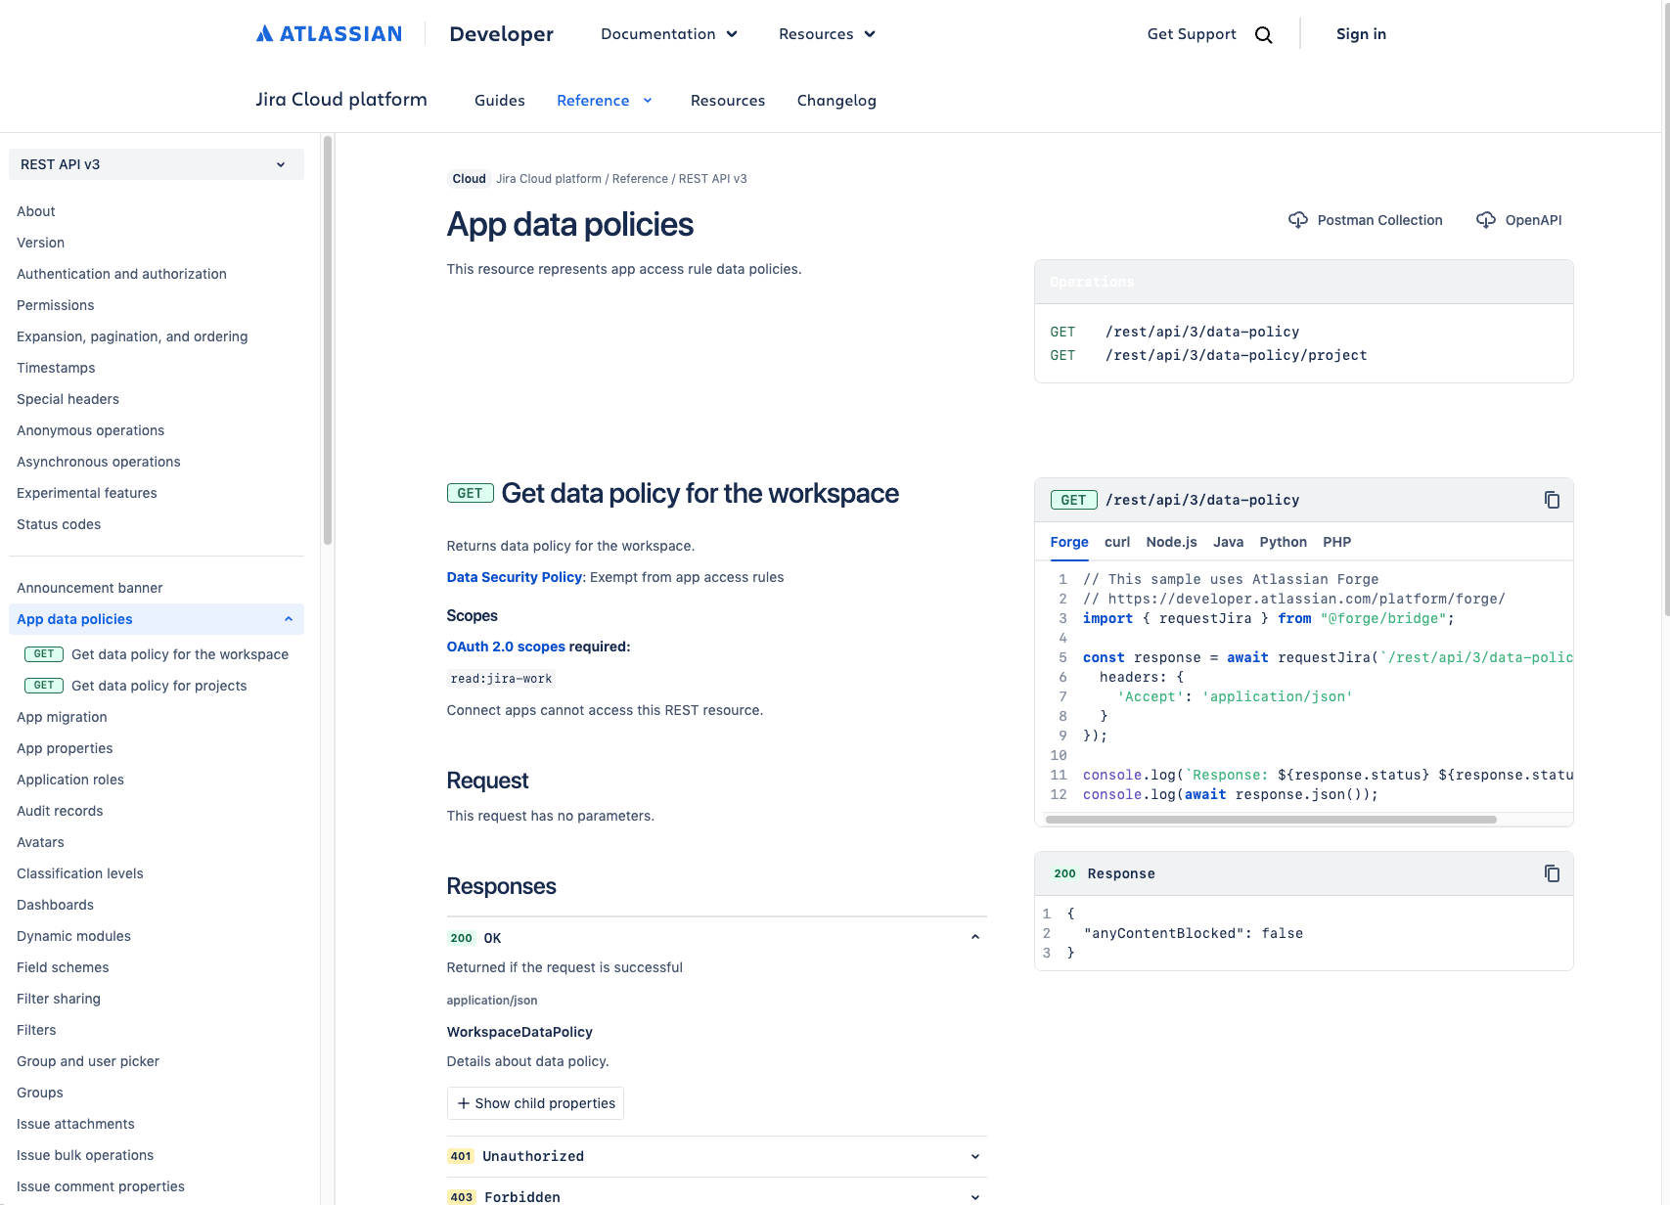Copy the GET data-policy code sample
This screenshot has width=1670, height=1205.
1551,500
